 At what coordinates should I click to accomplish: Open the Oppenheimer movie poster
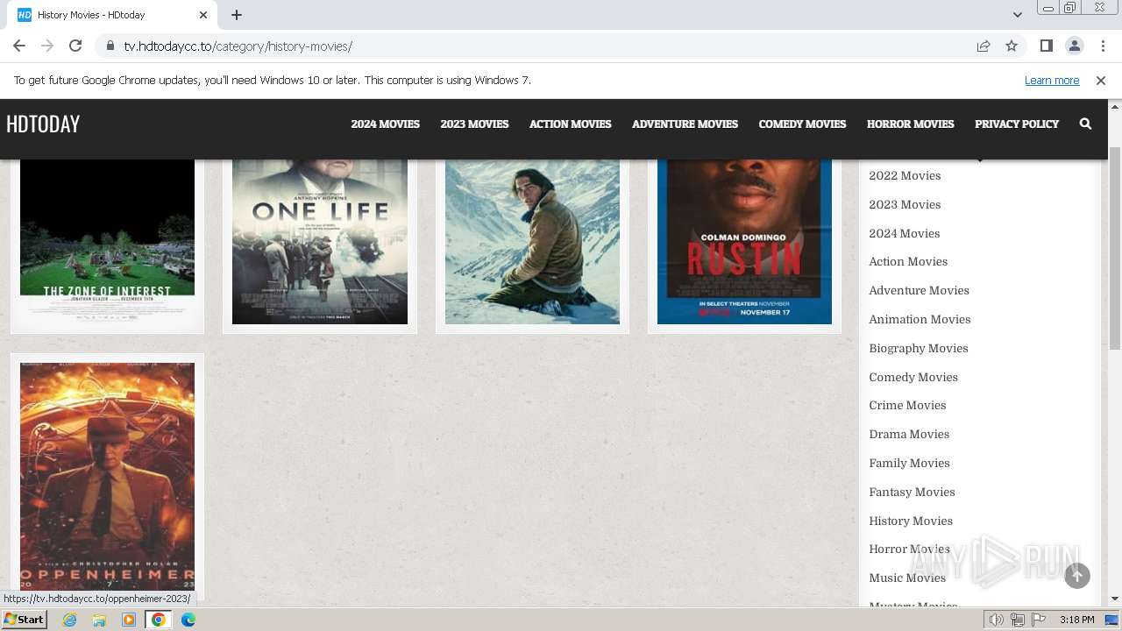pyautogui.click(x=107, y=477)
